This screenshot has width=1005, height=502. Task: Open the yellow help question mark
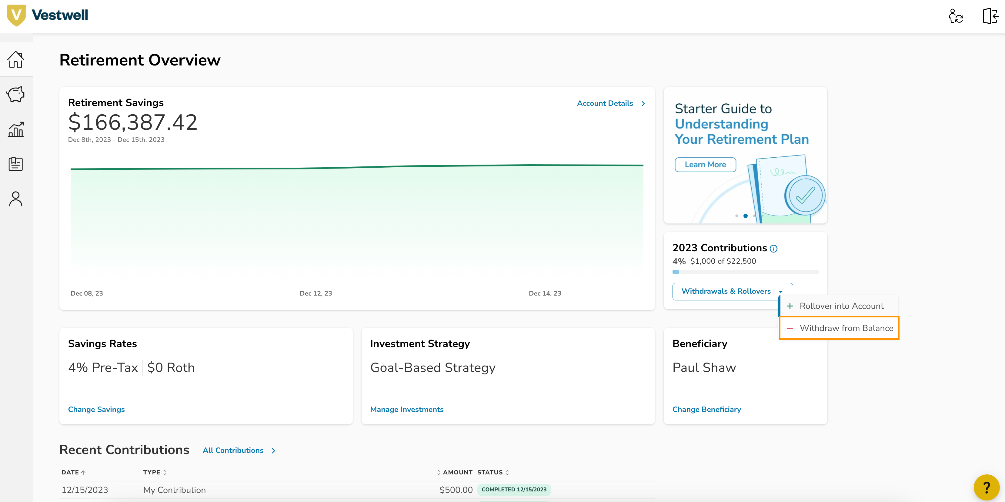(986, 487)
